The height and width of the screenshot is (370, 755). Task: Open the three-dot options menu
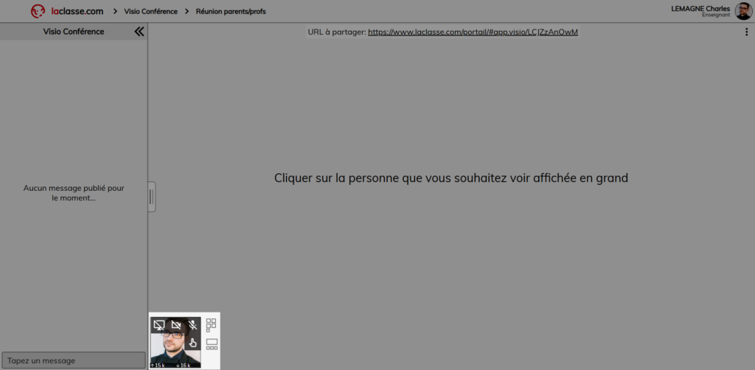[747, 32]
